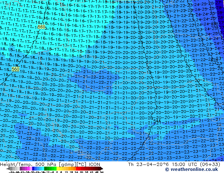
Task: Pick the dark navy blue legend swatch
Action: [x=33, y=169]
